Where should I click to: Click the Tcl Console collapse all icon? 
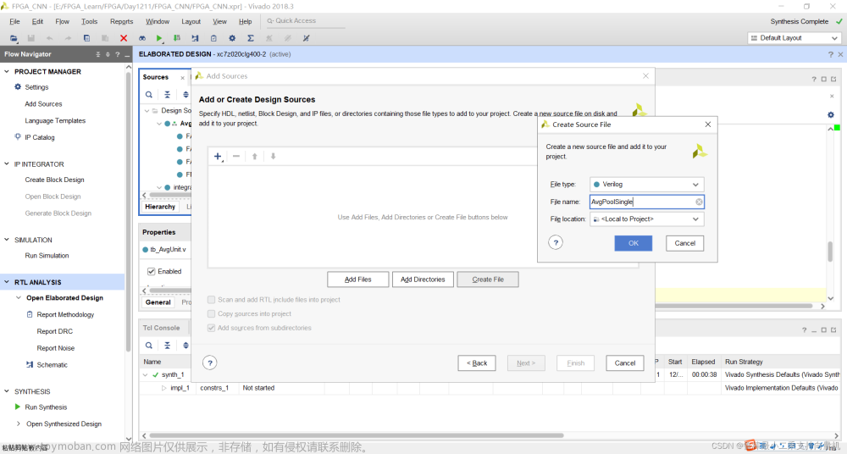168,346
